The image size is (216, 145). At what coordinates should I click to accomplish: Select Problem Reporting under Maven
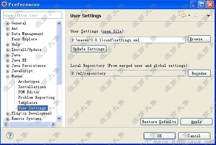(37, 97)
